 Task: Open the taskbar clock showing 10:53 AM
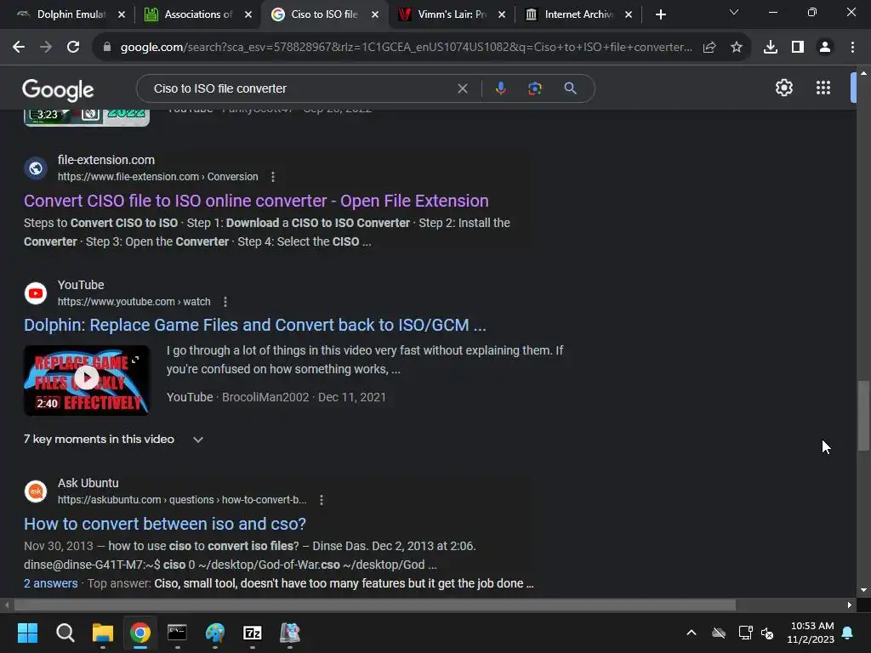point(811,633)
